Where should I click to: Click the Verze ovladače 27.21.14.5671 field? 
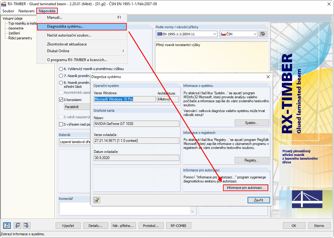click(136, 141)
